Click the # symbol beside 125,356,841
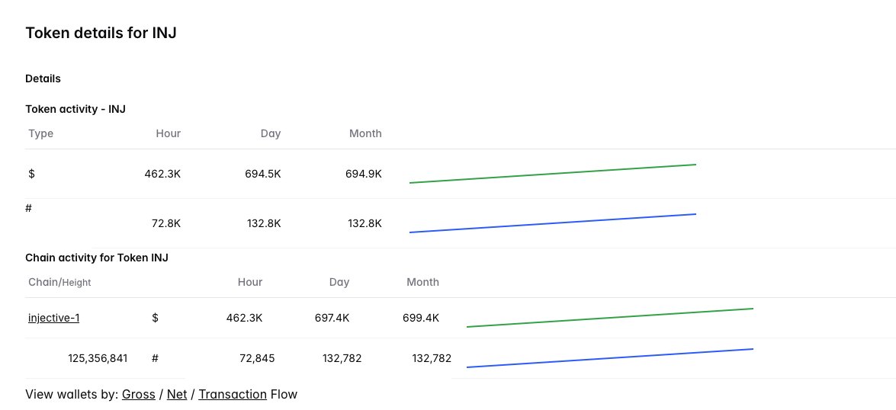 point(155,359)
